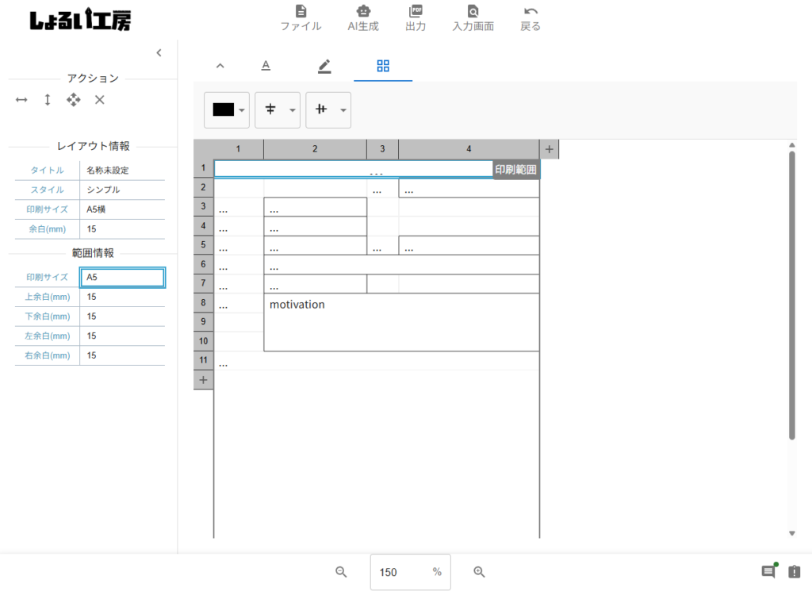Click the X delete action icon
Image resolution: width=812 pixels, height=595 pixels.
[x=100, y=100]
